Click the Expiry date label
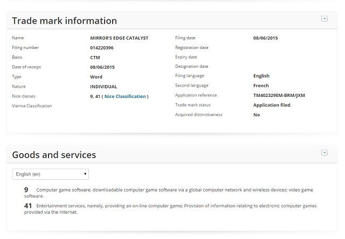Viewport: 345px width, 239px height. [x=186, y=57]
